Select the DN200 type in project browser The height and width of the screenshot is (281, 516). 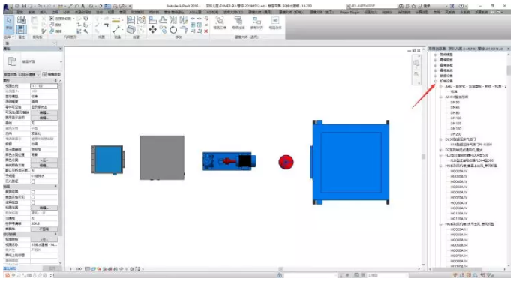[x=456, y=134]
